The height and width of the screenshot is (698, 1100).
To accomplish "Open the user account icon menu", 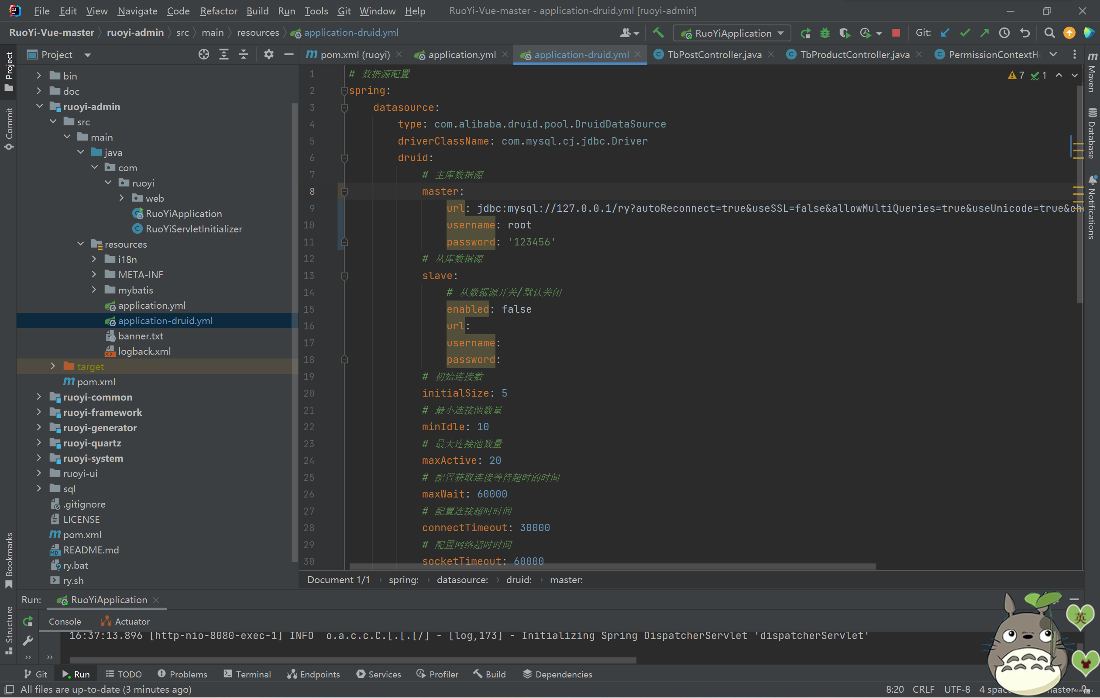I will pos(629,33).
